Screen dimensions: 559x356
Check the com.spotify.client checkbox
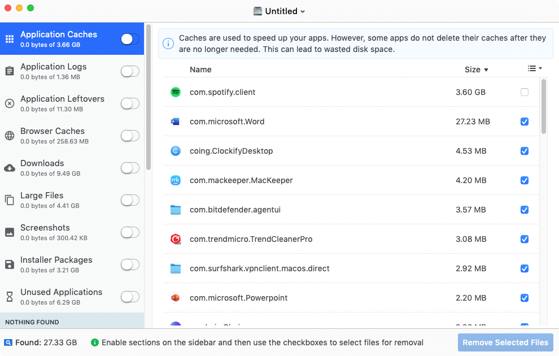[x=525, y=92]
